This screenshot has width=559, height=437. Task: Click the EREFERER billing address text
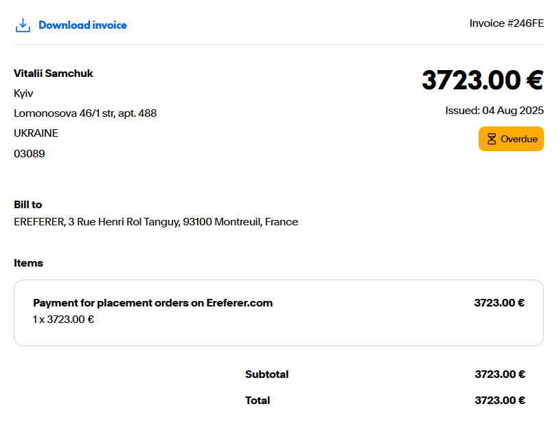(156, 222)
